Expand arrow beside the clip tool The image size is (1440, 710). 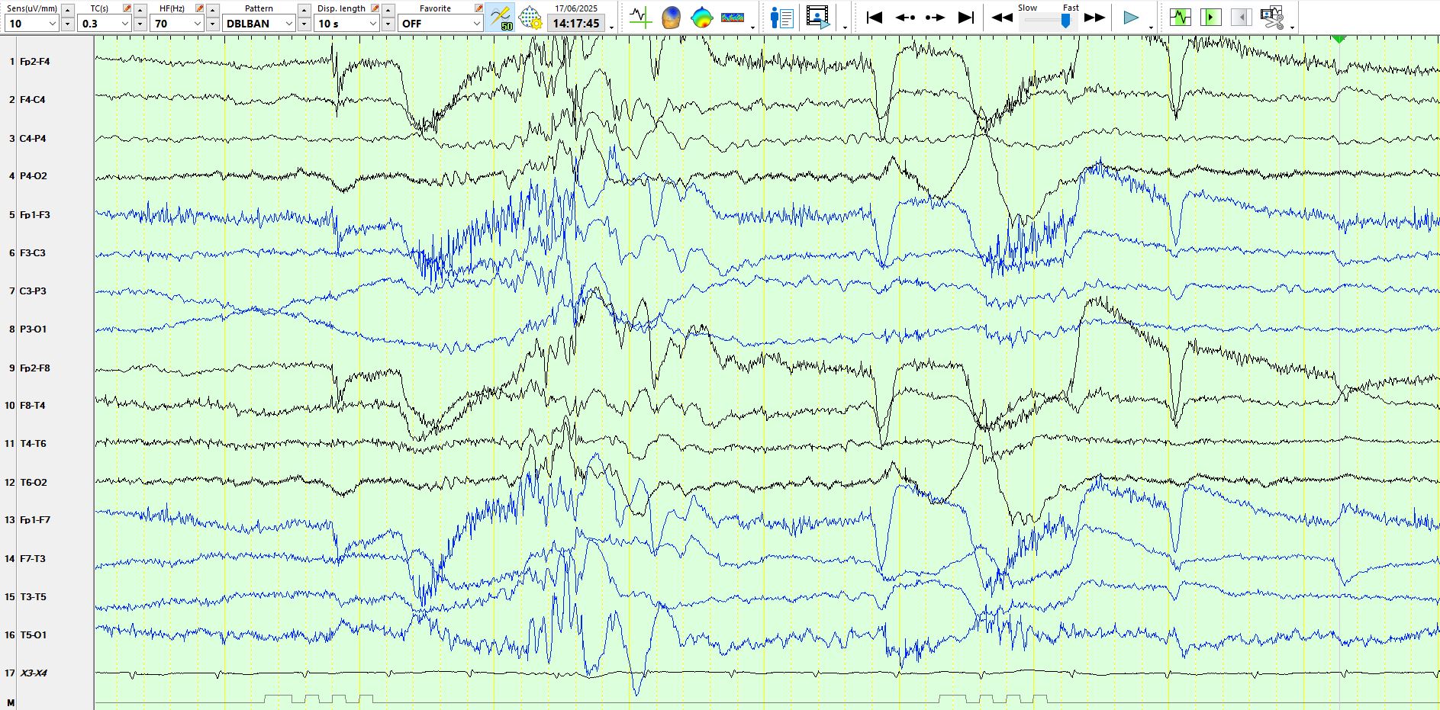(1292, 27)
